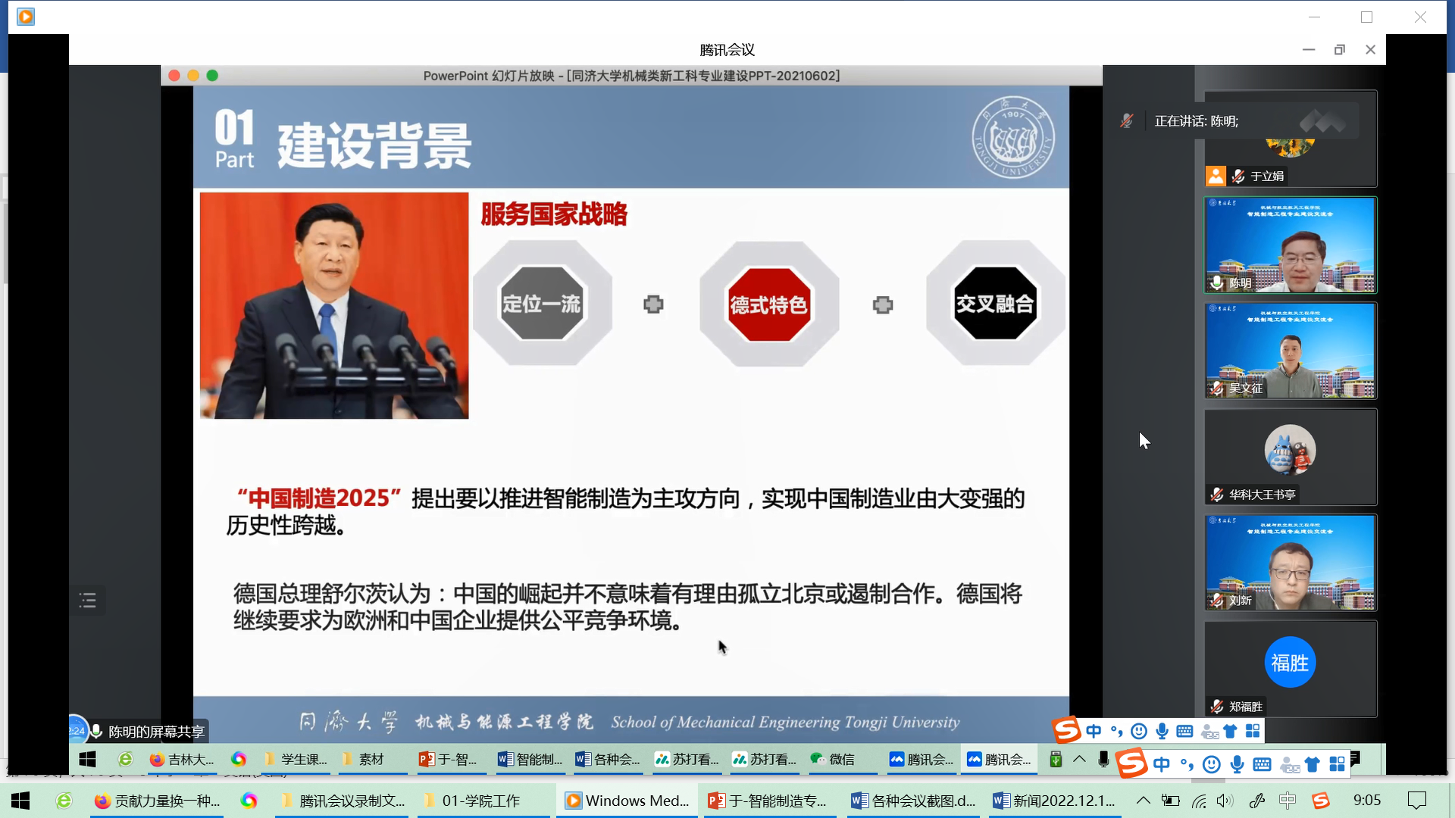Restore down the 腾讯会议 inner window
This screenshot has height=818, width=1455.
click(1339, 50)
